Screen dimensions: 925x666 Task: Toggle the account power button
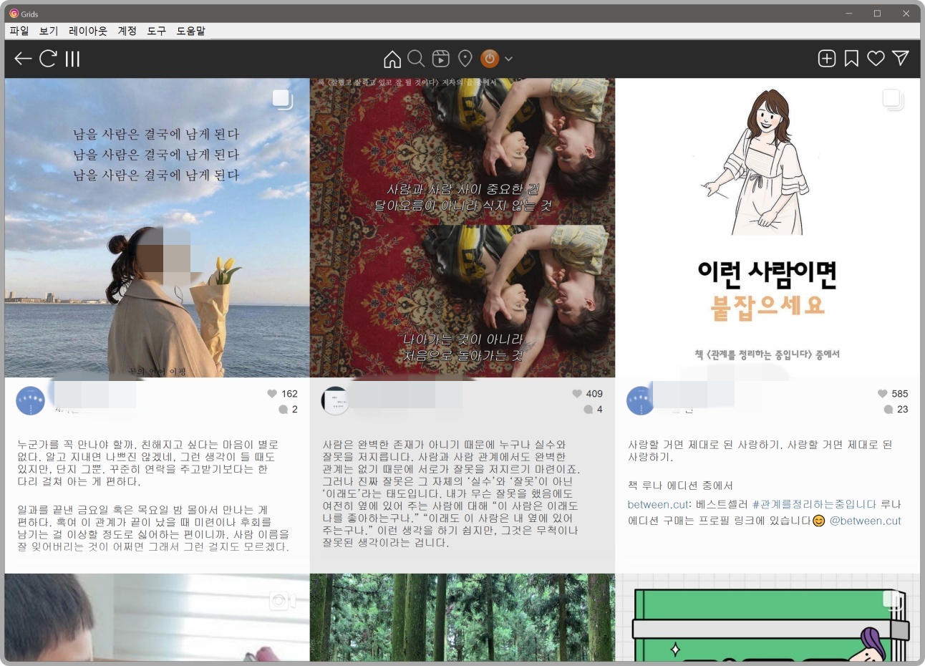tap(490, 59)
